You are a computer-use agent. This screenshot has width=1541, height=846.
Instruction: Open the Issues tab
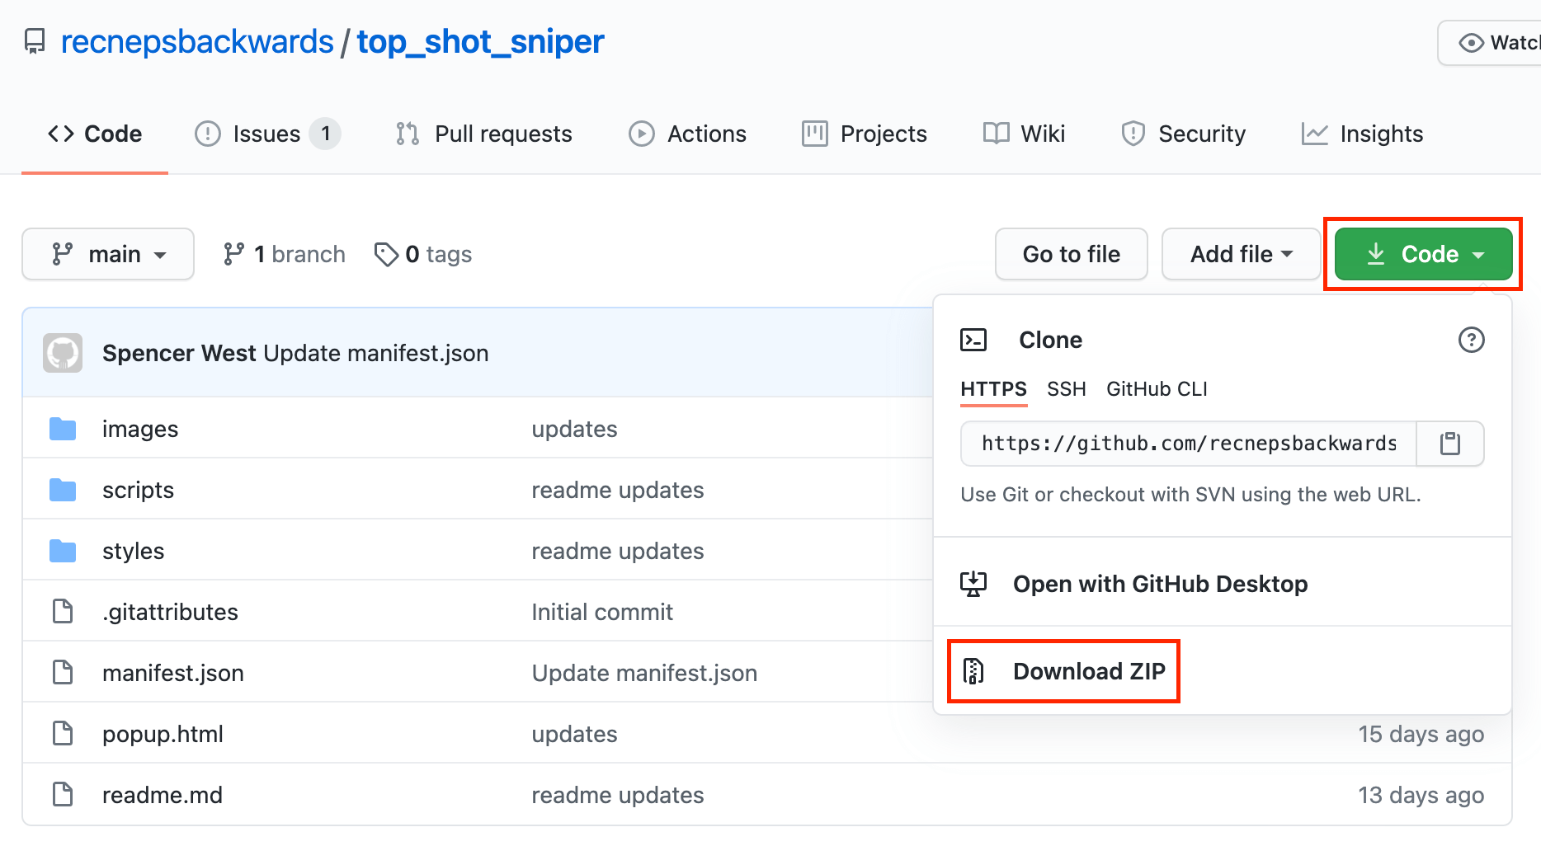(267, 134)
